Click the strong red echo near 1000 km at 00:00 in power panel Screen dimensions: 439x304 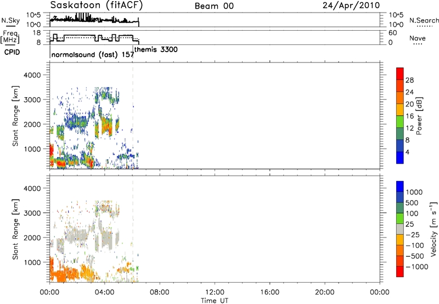(51, 151)
